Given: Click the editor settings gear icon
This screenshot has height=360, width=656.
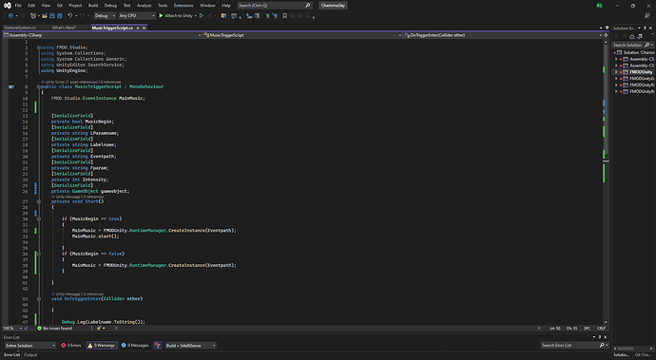Looking at the screenshot, I should pyautogui.click(x=608, y=28).
